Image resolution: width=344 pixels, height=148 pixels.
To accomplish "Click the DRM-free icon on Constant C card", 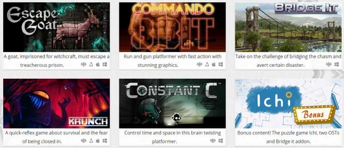I will click(x=213, y=141).
